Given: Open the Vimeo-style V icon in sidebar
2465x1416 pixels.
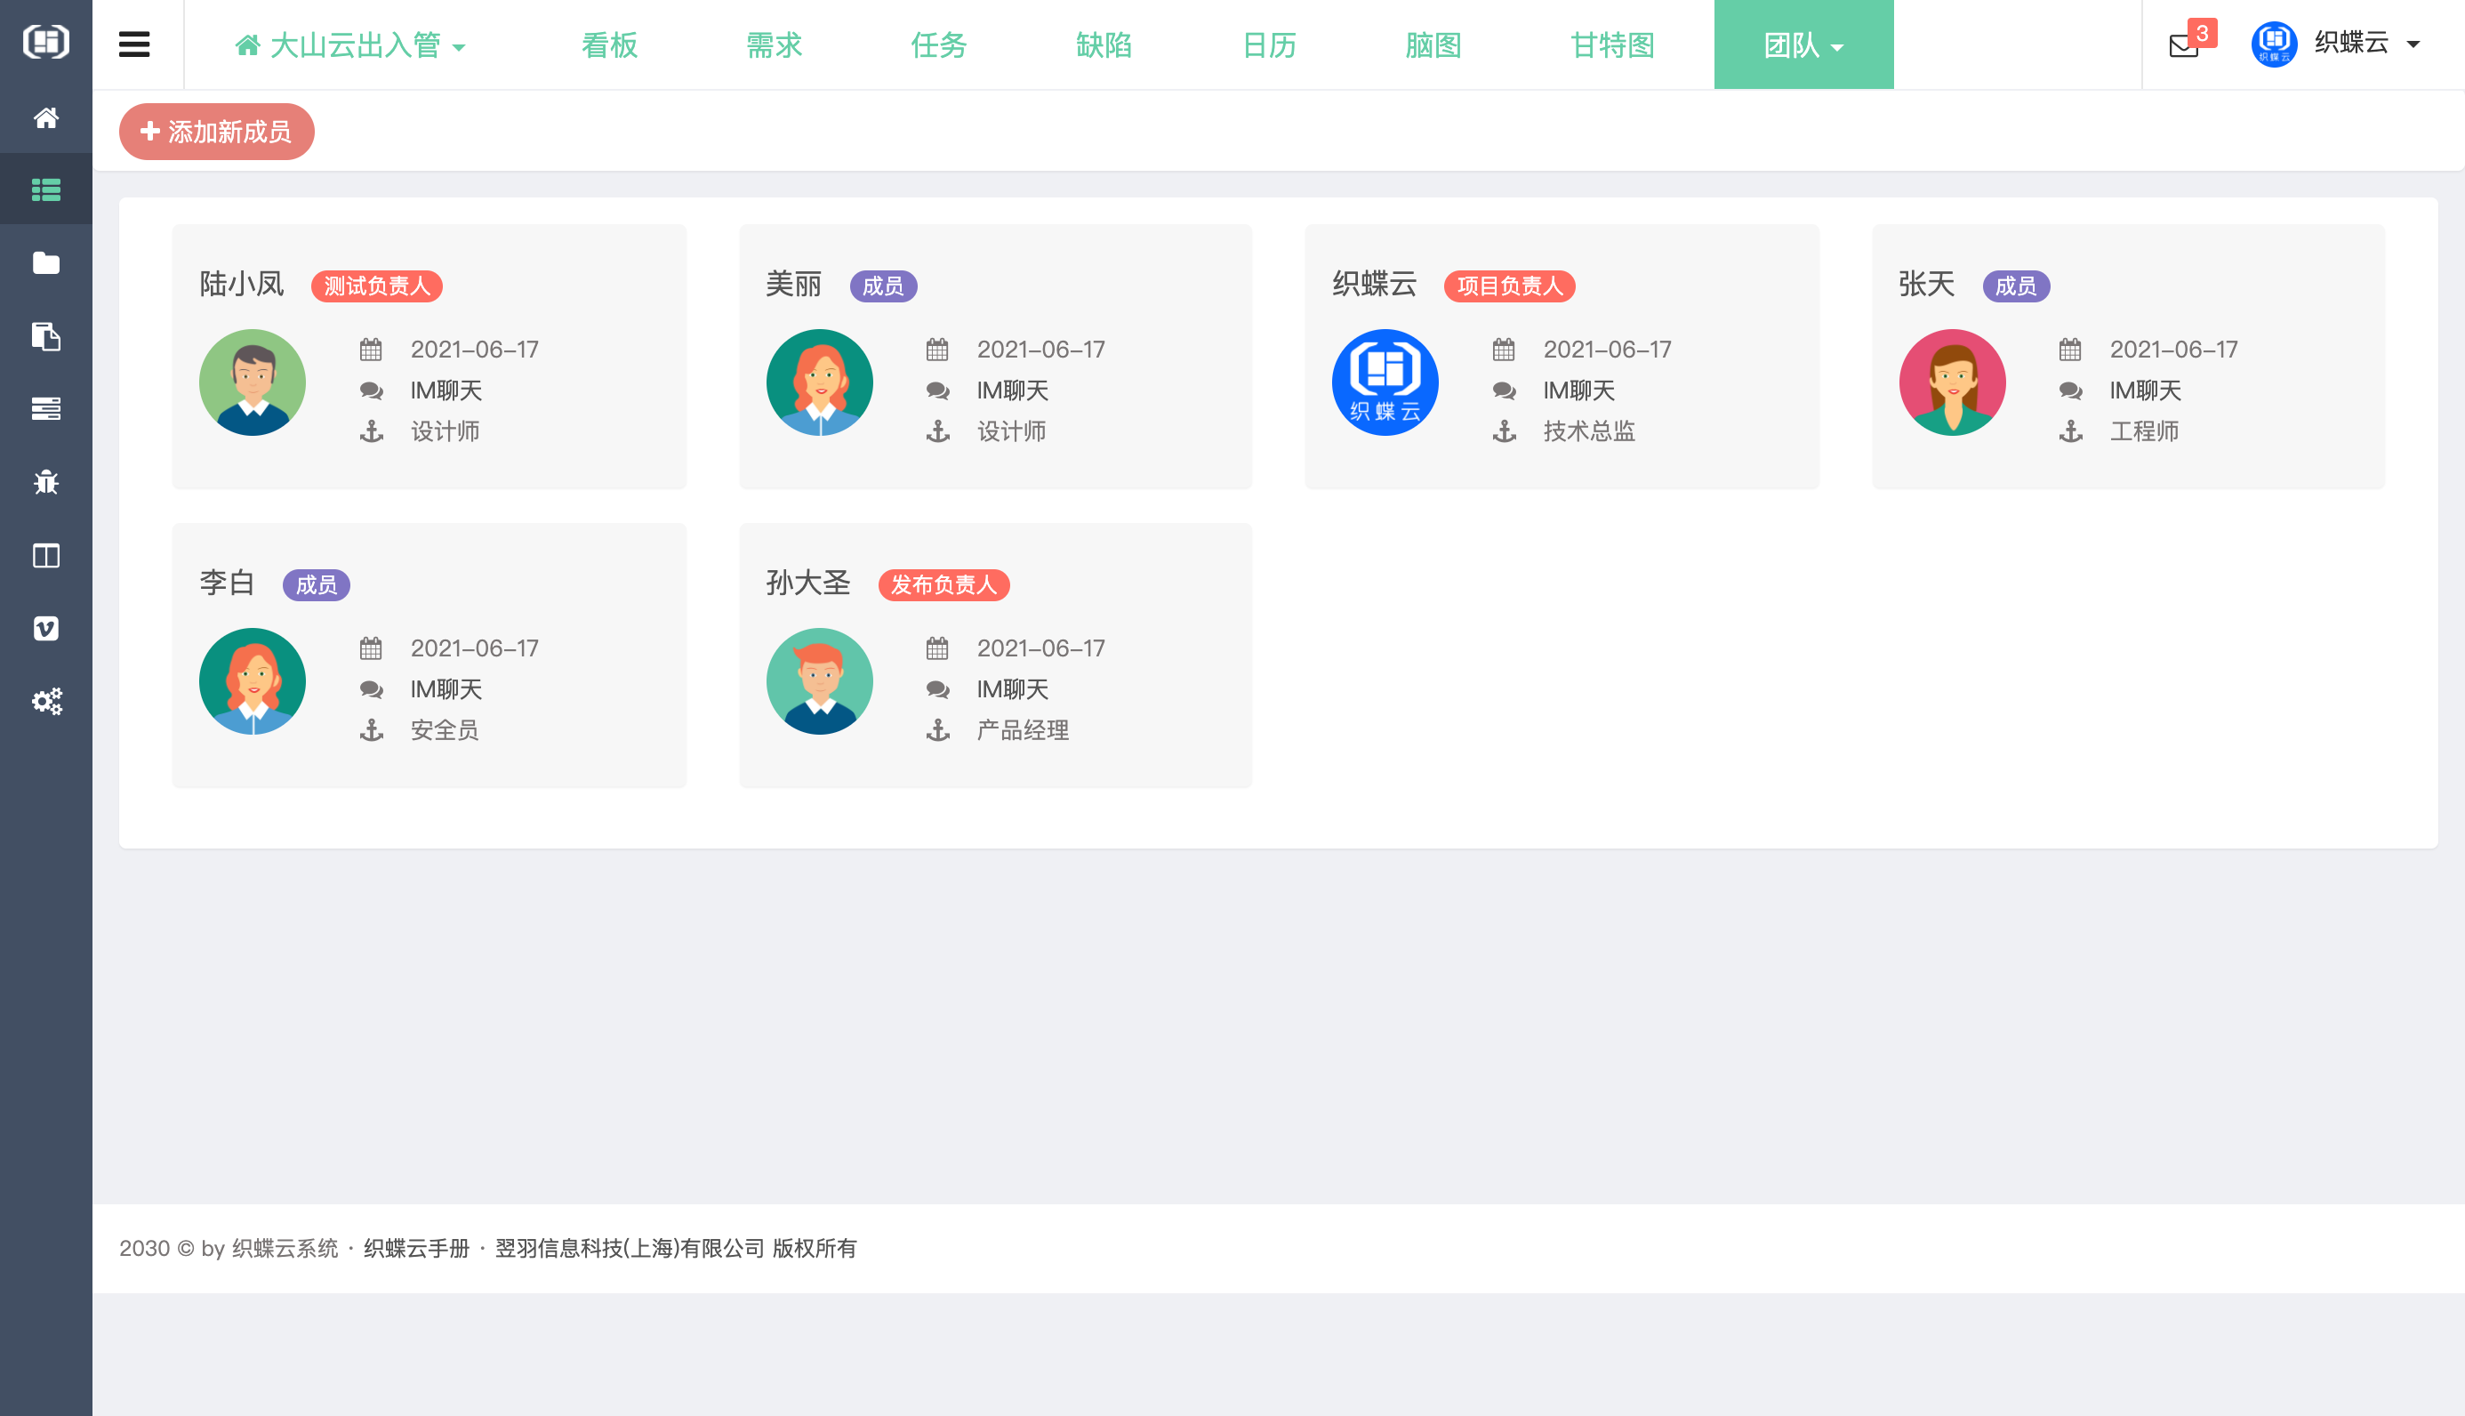Looking at the screenshot, I should 45,628.
